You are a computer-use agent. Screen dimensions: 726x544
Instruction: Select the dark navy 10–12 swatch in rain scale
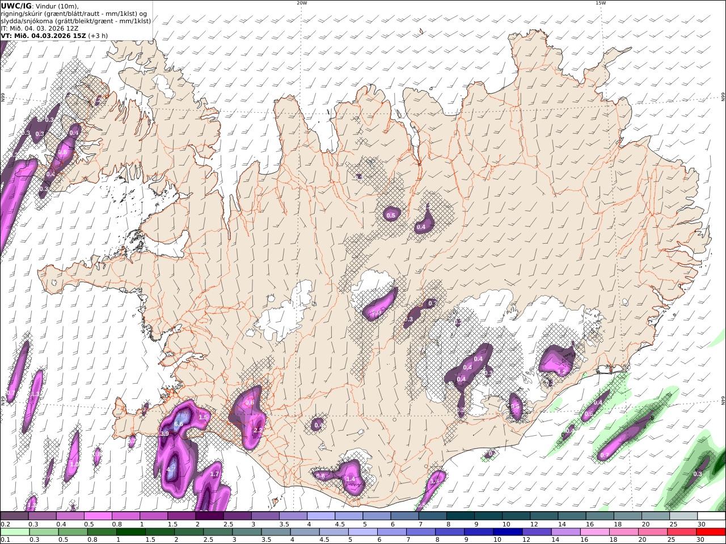(507, 532)
